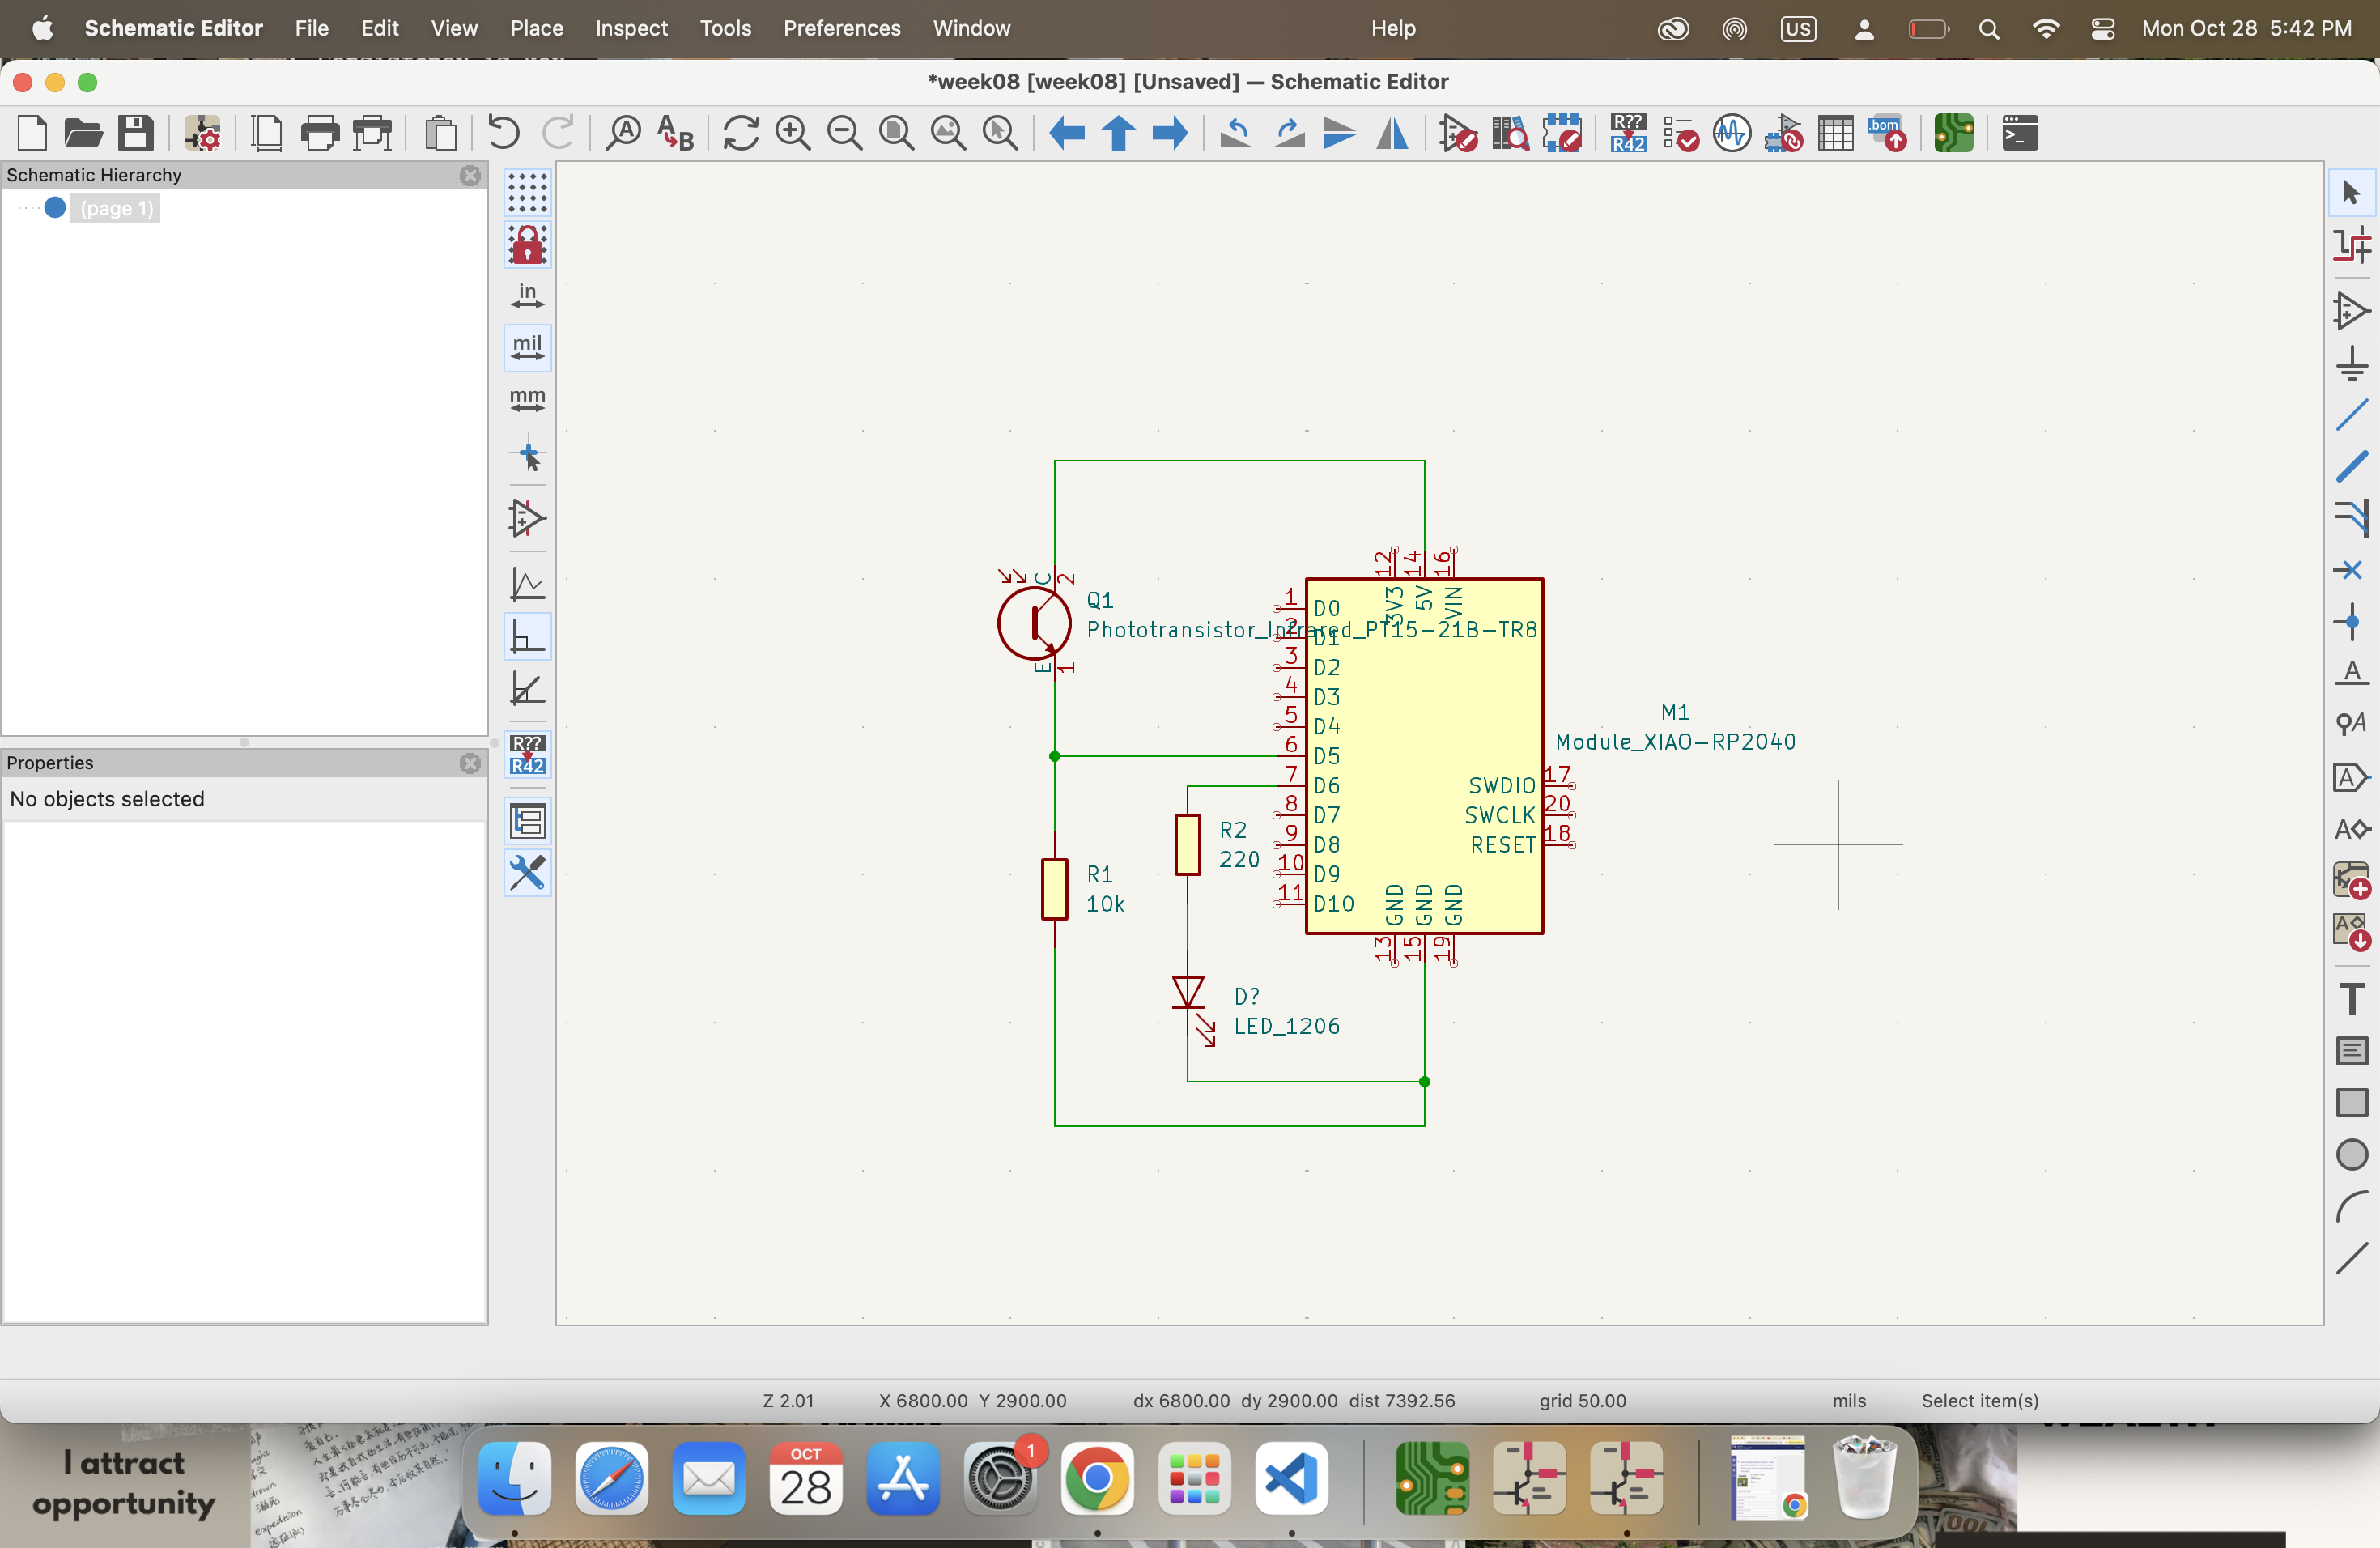
Task: Toggle the properties manager panel
Action: pyautogui.click(x=527, y=873)
